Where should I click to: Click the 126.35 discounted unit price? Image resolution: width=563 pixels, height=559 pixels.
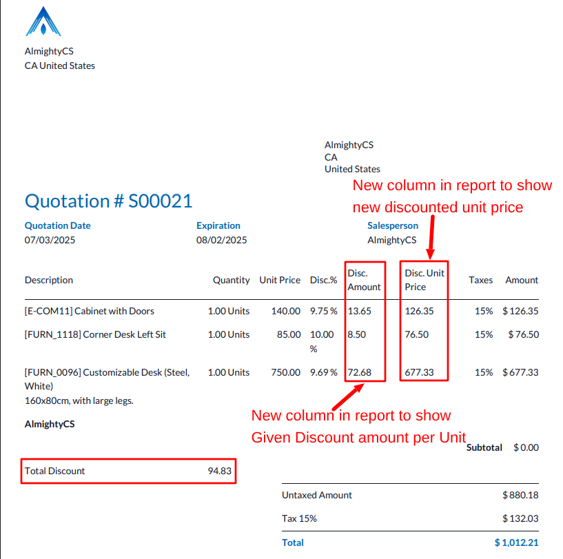coord(419,311)
